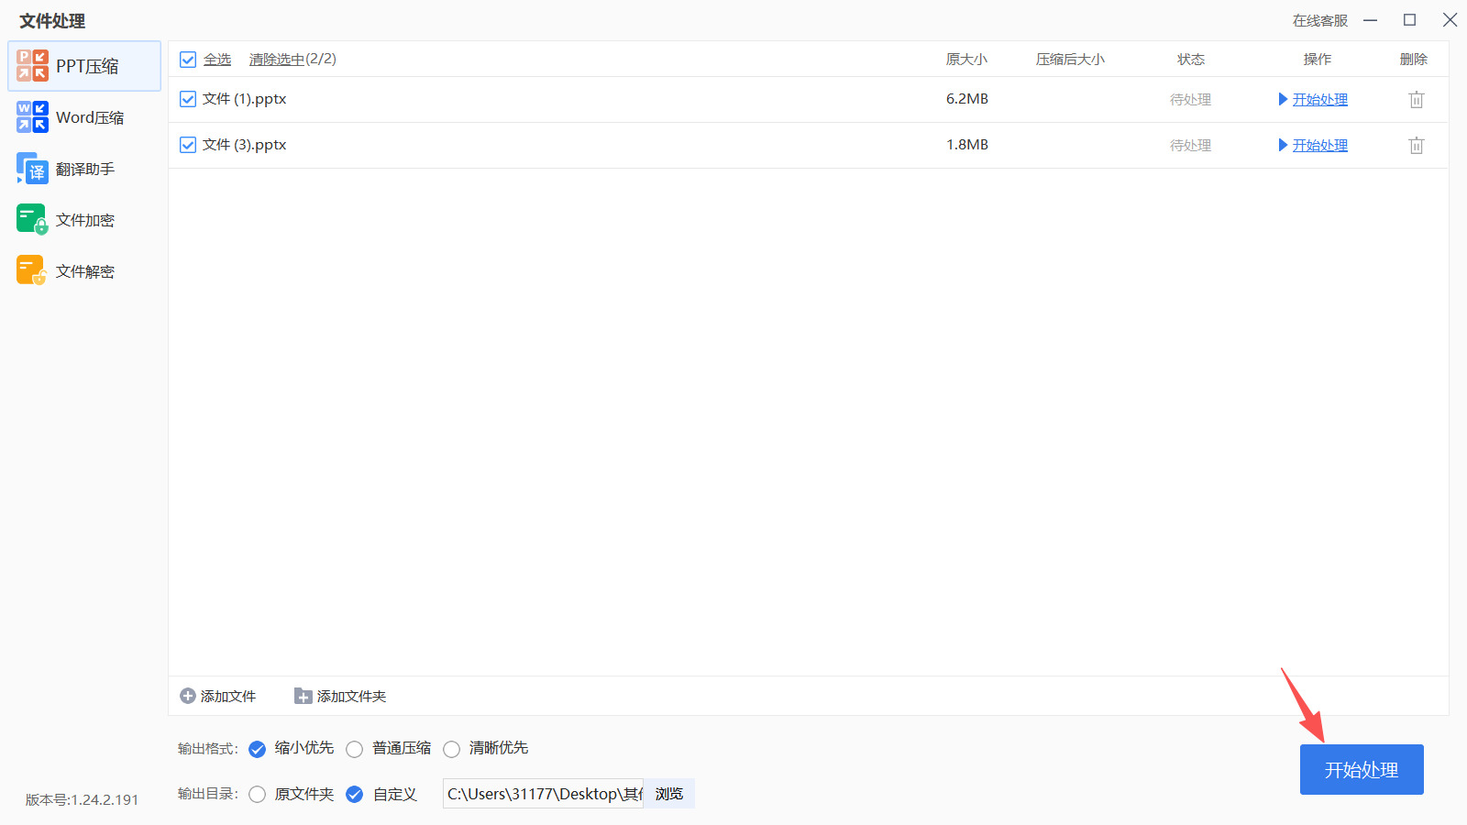The width and height of the screenshot is (1467, 825).
Task: Click play arrow for 文件 (3).pptx
Action: 1284,145
